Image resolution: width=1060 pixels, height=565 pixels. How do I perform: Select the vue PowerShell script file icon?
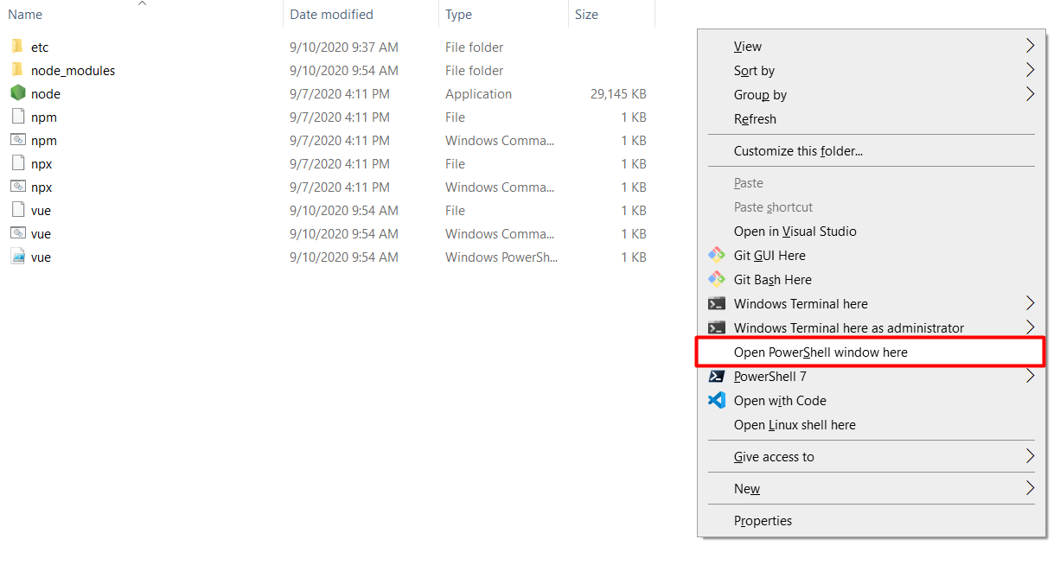[18, 257]
